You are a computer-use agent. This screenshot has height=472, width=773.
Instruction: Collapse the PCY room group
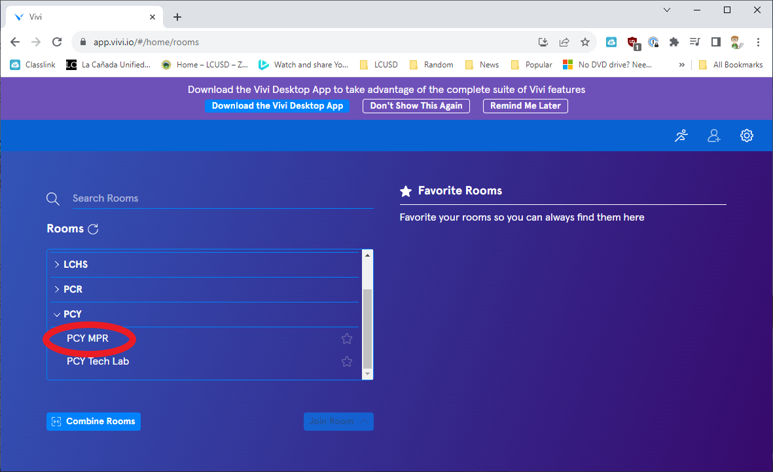tap(205, 314)
